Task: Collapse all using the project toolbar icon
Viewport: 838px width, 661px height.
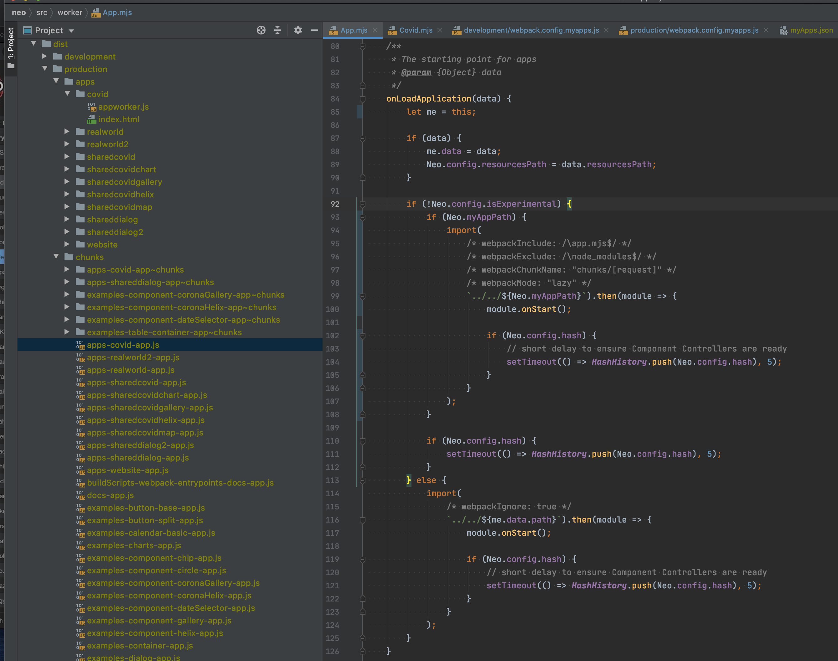Action: [x=277, y=30]
